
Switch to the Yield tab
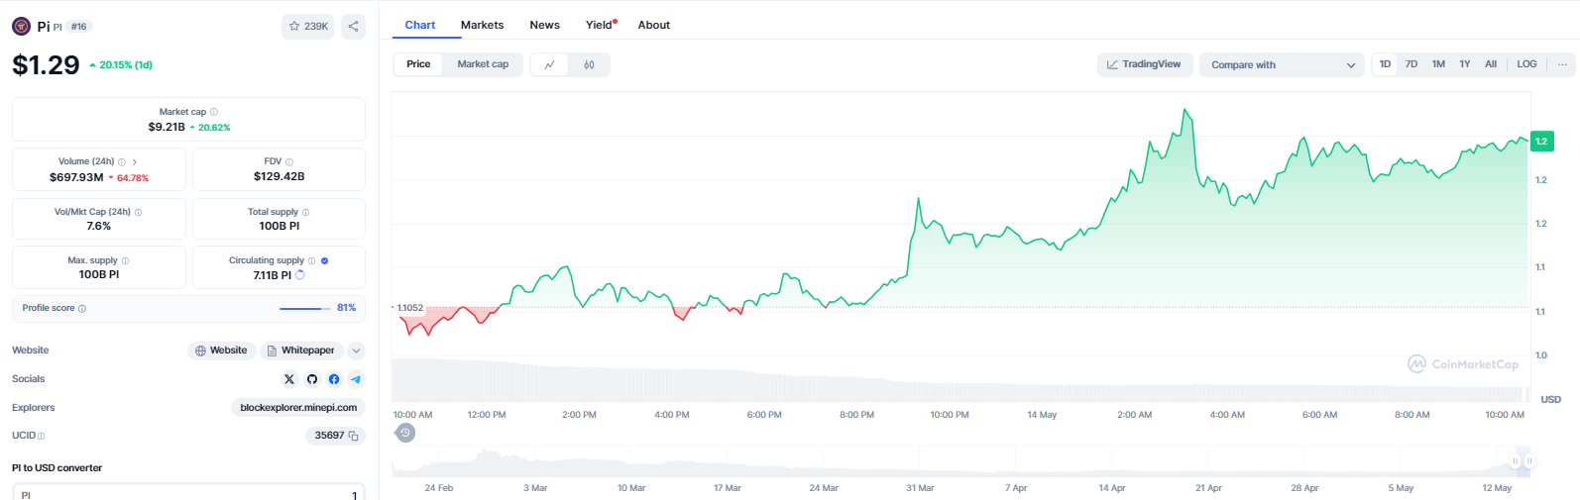coord(600,25)
